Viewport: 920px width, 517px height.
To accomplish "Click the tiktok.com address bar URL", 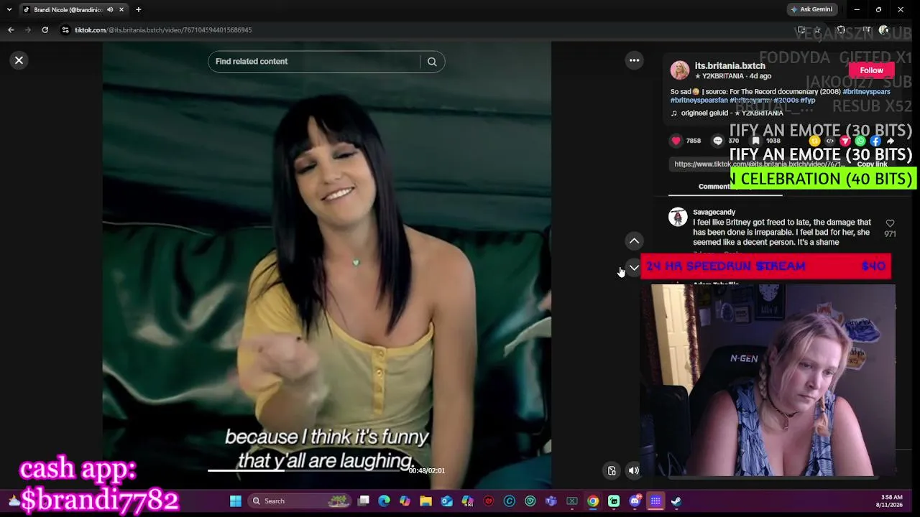I will pos(163,30).
